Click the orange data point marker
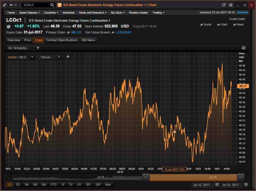256x191 pixels. tap(174, 132)
